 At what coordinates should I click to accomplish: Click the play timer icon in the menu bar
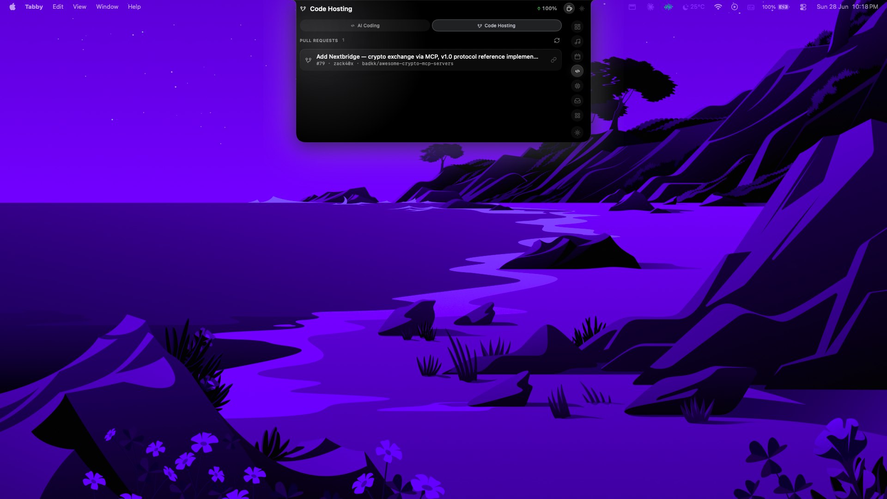(735, 7)
